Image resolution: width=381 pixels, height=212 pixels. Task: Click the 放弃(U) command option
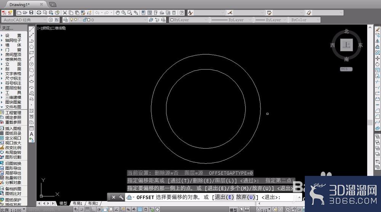click(245, 197)
